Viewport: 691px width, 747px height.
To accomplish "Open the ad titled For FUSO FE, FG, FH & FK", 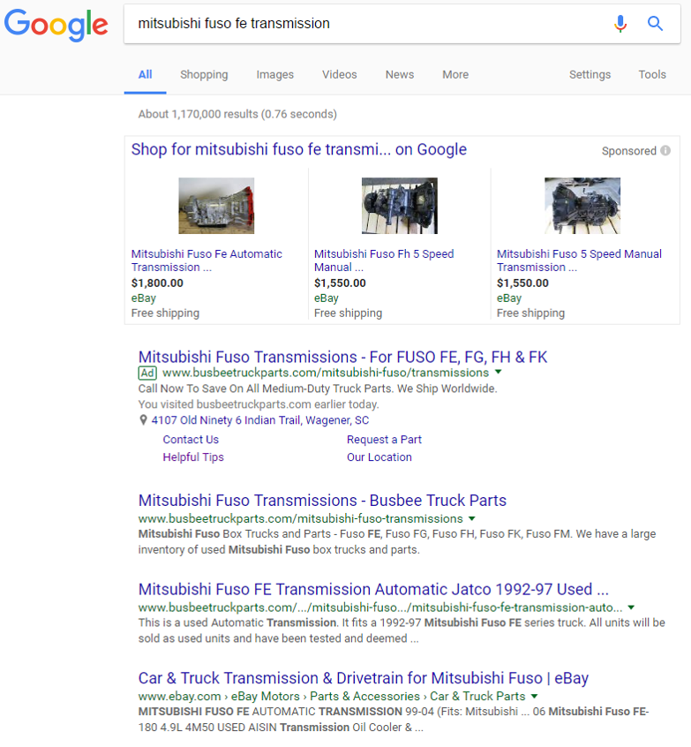I will [x=343, y=357].
